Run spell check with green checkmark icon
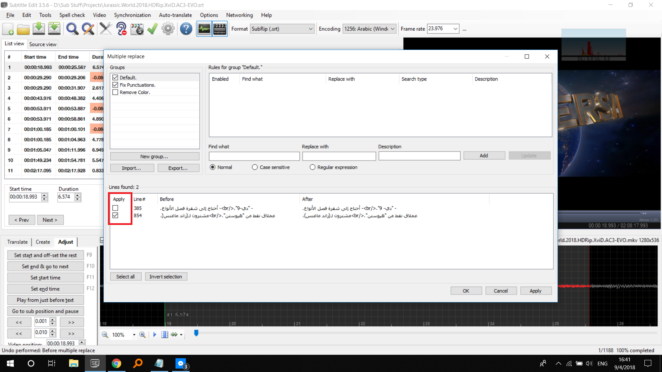 tap(152, 29)
